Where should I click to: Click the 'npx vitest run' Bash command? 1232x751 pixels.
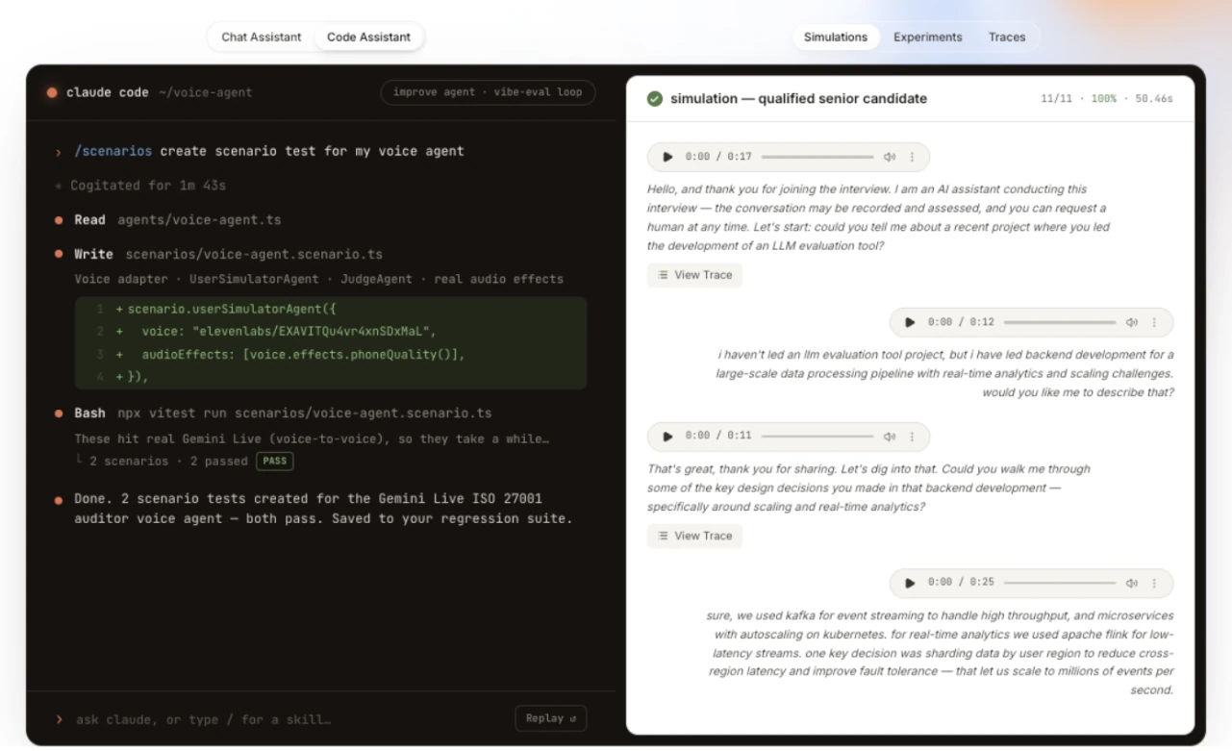(304, 413)
